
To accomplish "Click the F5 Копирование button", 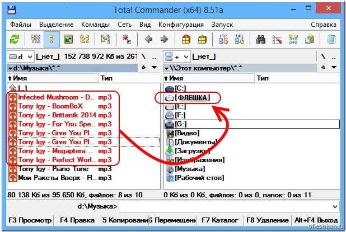I will click(125, 220).
